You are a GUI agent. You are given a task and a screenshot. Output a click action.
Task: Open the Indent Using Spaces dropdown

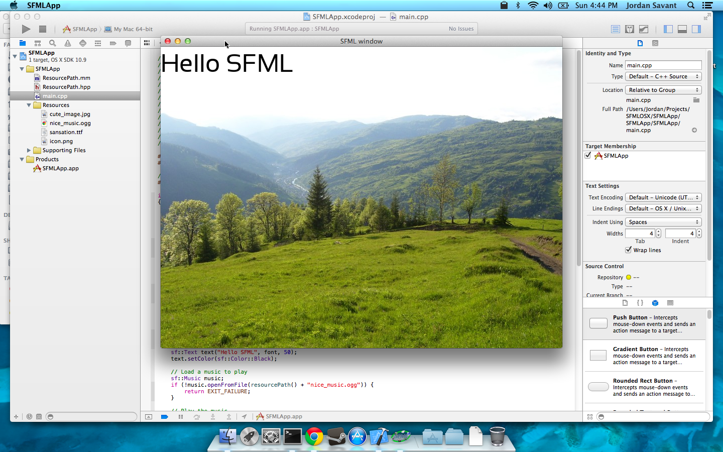[663, 222]
